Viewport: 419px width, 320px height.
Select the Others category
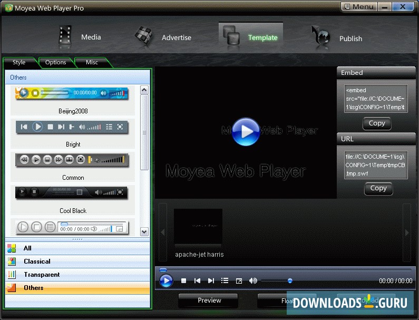pyautogui.click(x=77, y=288)
